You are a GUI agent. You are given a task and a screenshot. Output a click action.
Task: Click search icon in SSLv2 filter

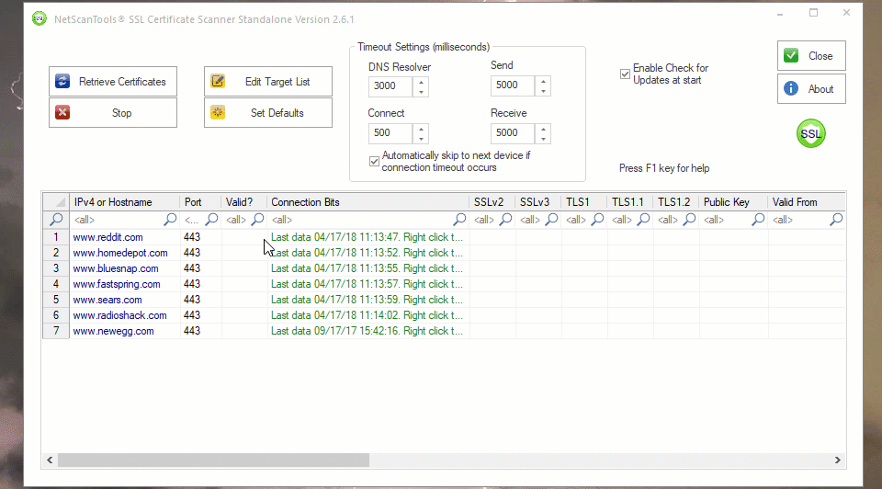[x=505, y=220]
